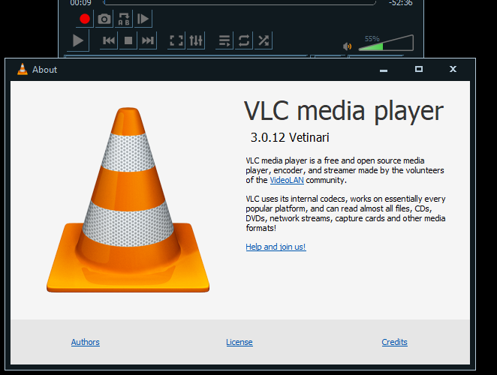The width and height of the screenshot is (497, 375).
Task: Show the playlist in VLC player
Action: [x=224, y=40]
